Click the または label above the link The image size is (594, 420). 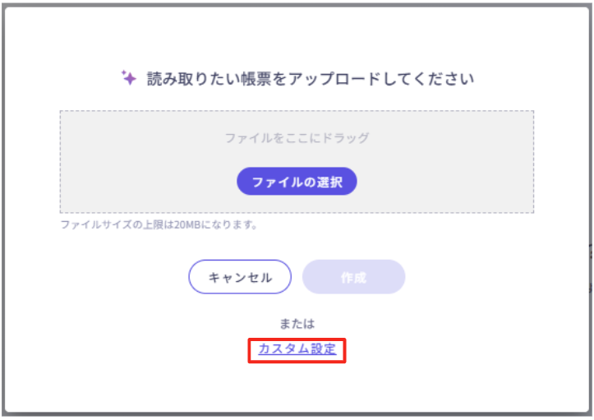pyautogui.click(x=297, y=323)
